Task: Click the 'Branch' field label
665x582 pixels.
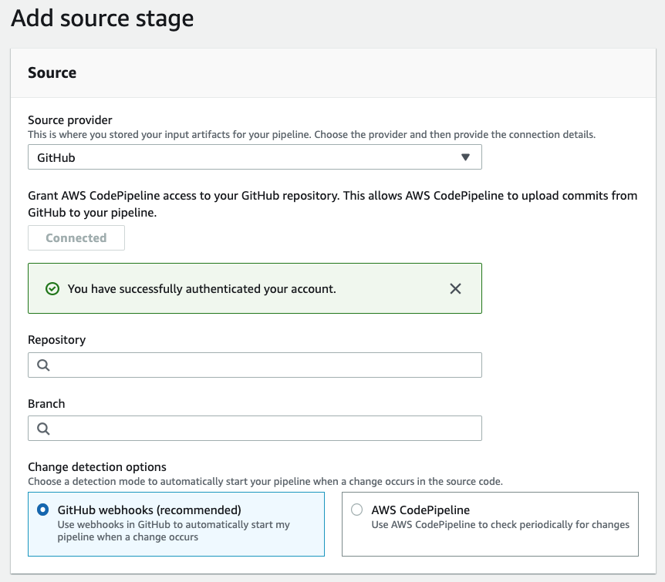Action: [x=46, y=404]
